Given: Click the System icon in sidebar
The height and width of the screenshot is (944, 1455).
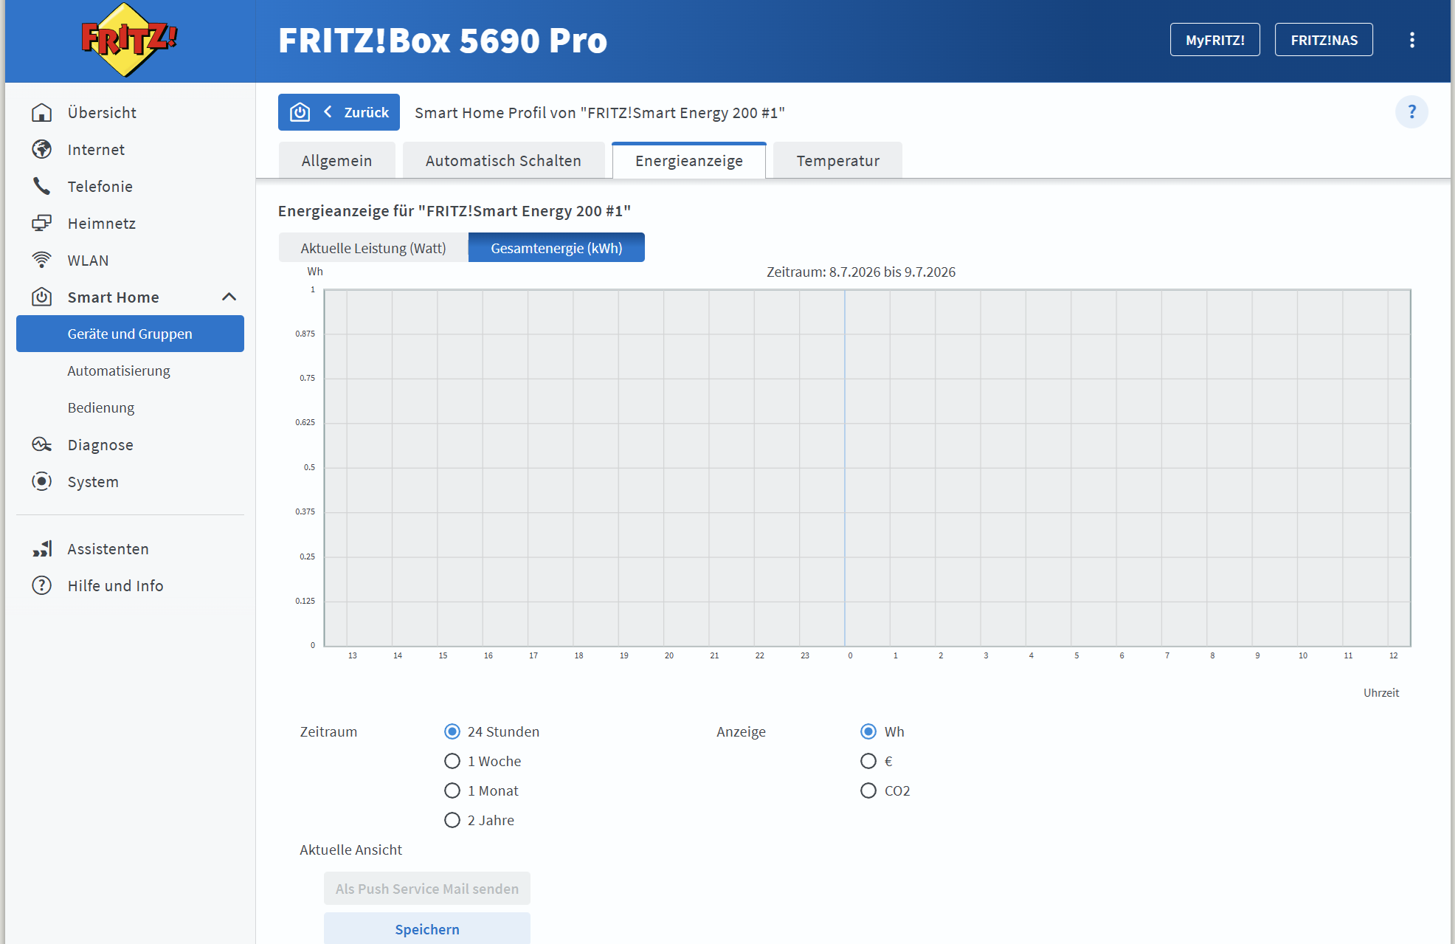Looking at the screenshot, I should [x=42, y=481].
